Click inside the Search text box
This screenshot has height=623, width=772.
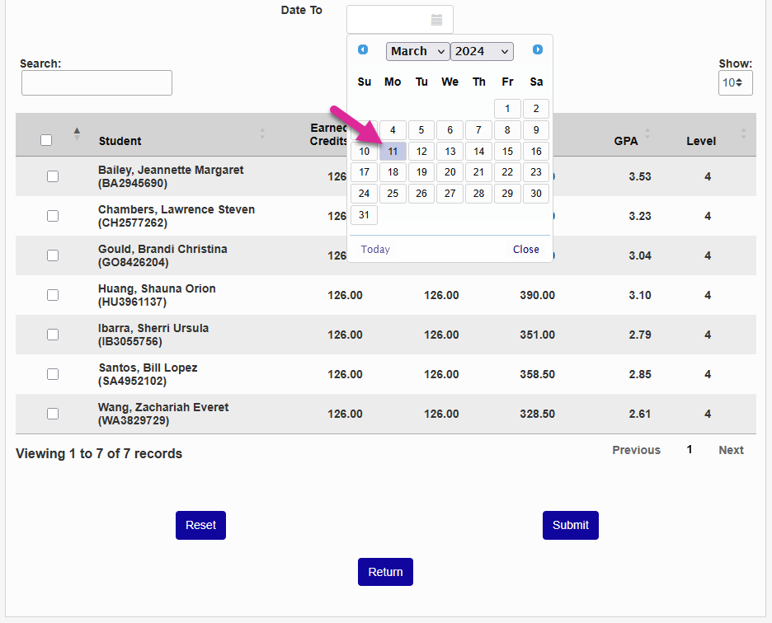96,82
